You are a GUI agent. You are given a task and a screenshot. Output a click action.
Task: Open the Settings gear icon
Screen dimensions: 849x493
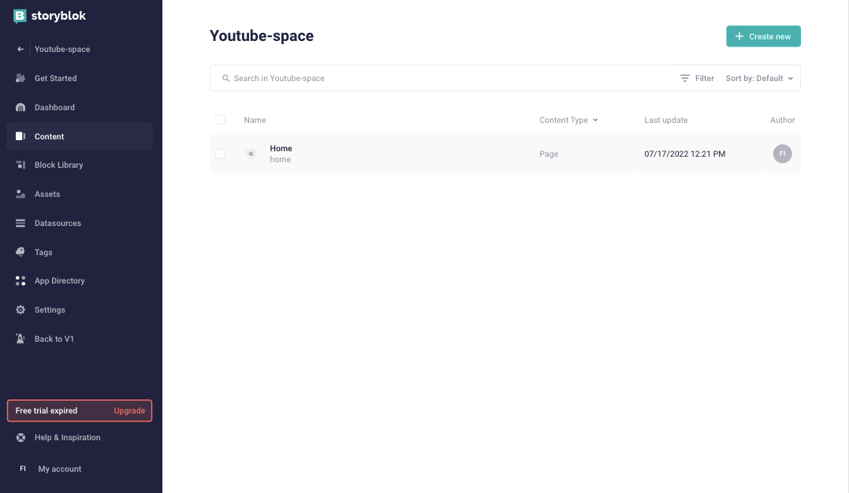pyautogui.click(x=20, y=310)
